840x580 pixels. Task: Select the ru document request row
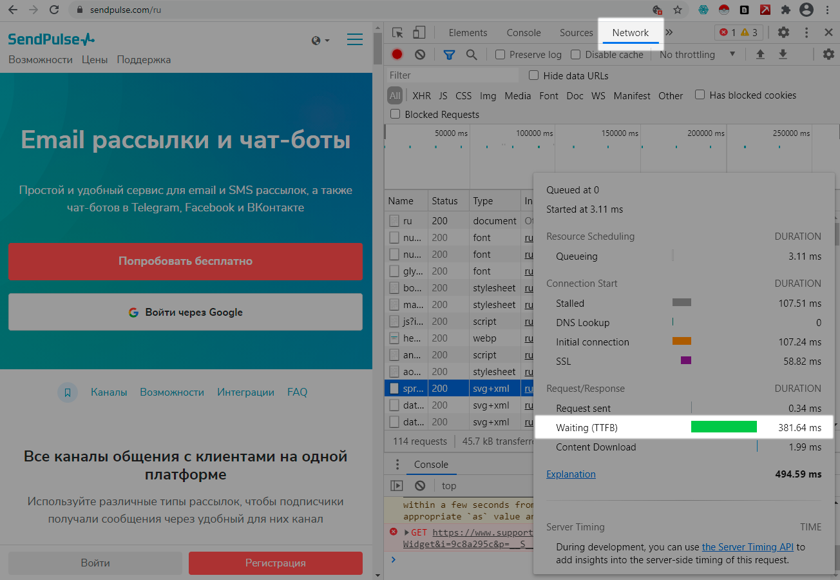459,220
